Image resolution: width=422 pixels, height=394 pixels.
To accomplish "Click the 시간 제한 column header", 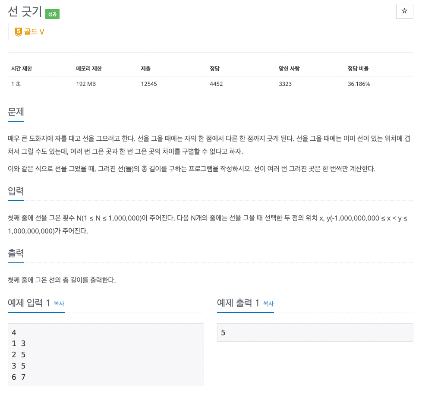I will point(22,69).
